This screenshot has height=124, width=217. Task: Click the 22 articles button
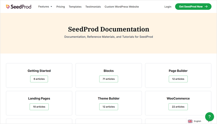tap(178, 107)
